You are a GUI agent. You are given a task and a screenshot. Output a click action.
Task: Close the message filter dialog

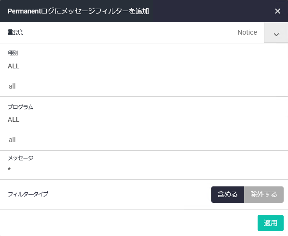(x=277, y=11)
